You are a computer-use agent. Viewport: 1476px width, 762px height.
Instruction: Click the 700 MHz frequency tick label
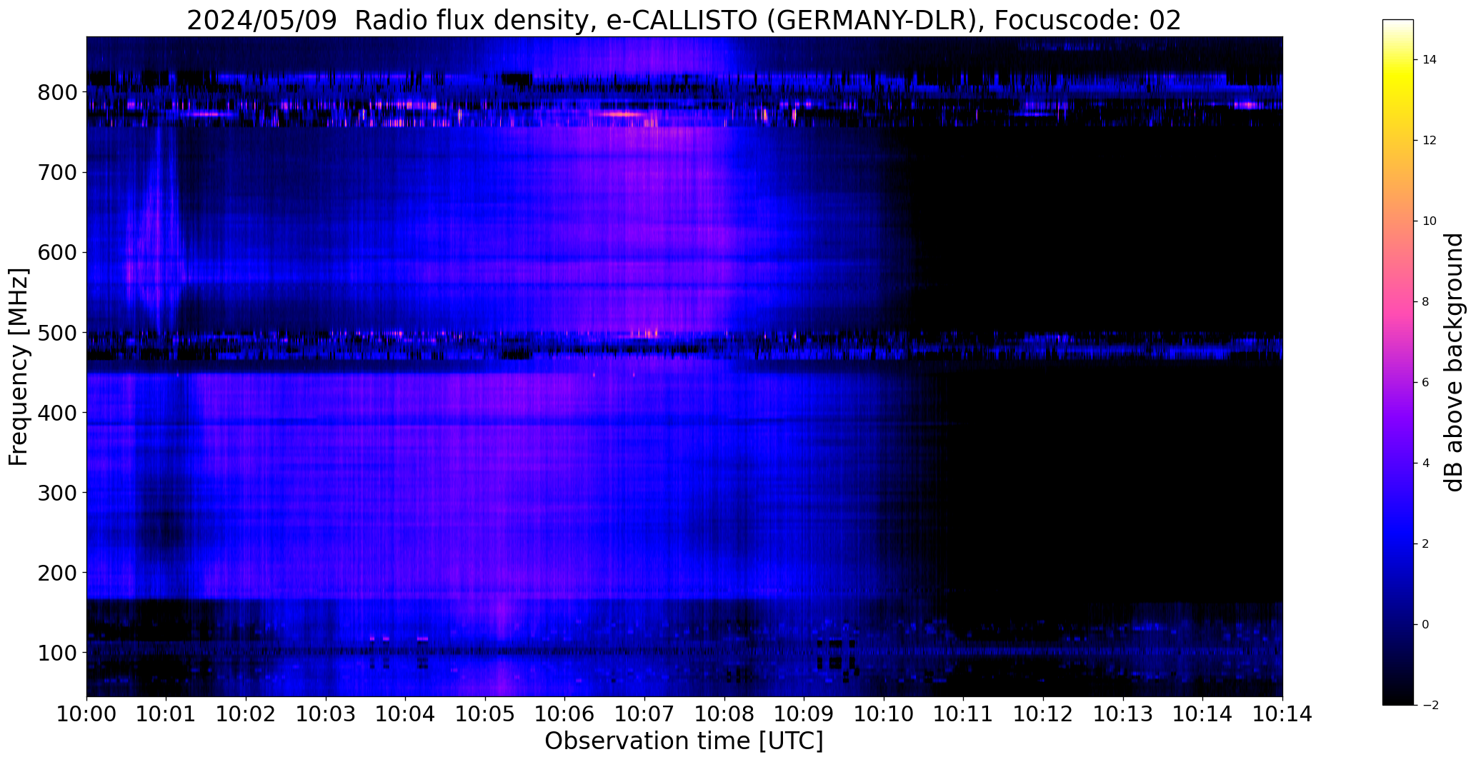57,173
